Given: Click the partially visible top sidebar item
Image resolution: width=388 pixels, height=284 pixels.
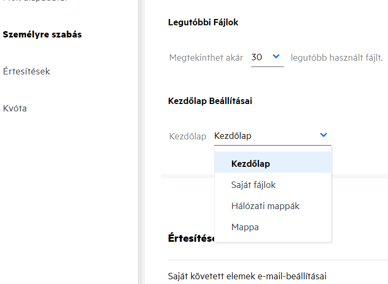Looking at the screenshot, I should coord(32,2).
